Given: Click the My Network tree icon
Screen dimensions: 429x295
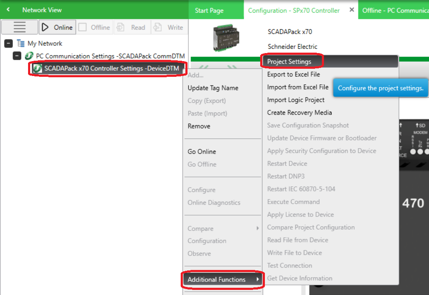Looking at the screenshot, I should point(21,43).
